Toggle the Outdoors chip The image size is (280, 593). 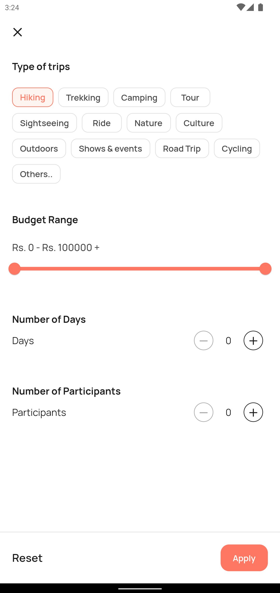(x=39, y=148)
